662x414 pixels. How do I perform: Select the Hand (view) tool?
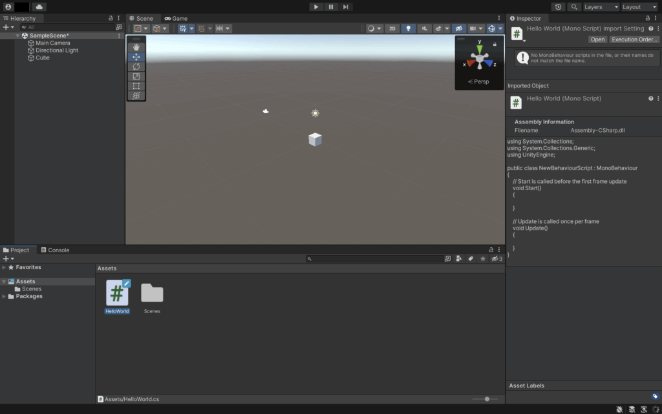click(x=136, y=47)
